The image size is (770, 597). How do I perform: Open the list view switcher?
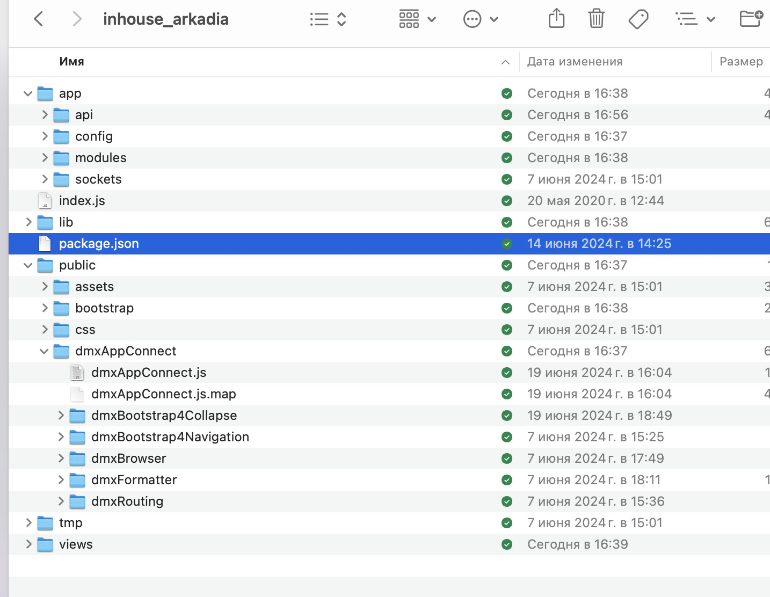pyautogui.click(x=328, y=19)
